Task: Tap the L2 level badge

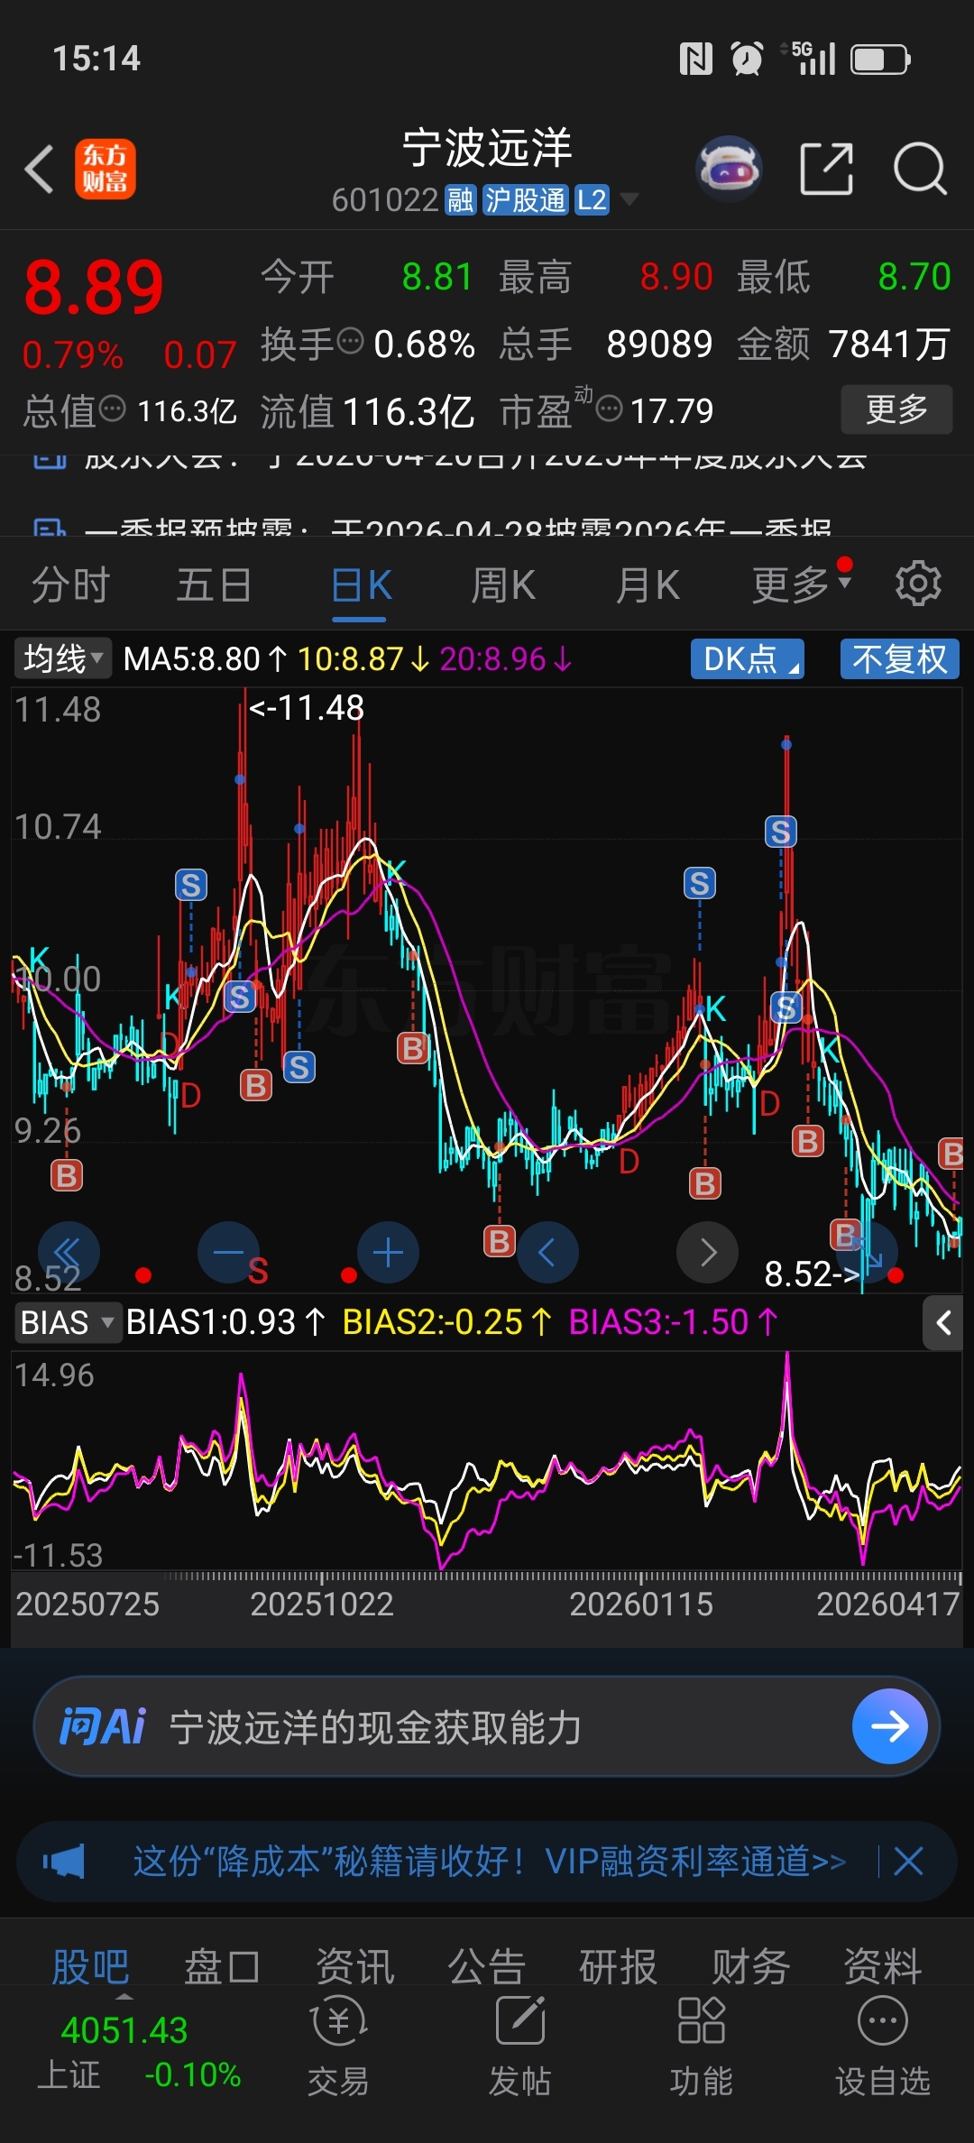Action: pyautogui.click(x=592, y=199)
